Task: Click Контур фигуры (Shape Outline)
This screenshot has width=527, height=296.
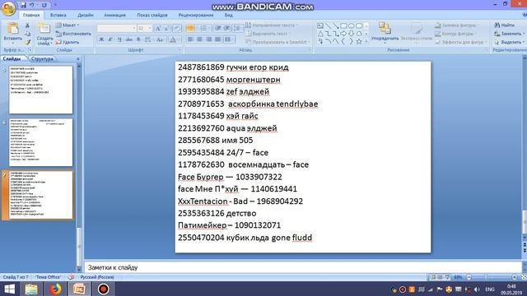Action: tap(455, 34)
